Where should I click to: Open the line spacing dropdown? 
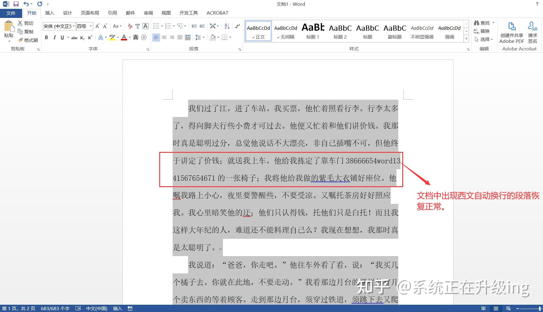(x=203, y=37)
